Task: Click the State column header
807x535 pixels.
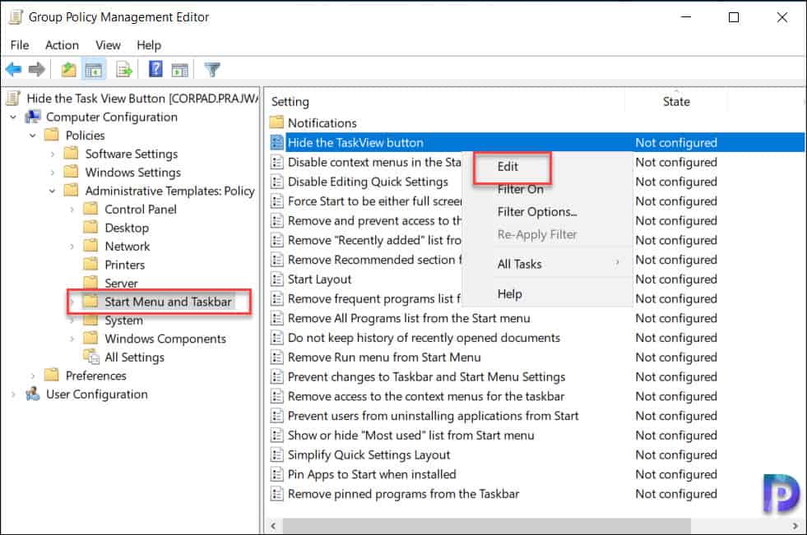Action: [676, 102]
